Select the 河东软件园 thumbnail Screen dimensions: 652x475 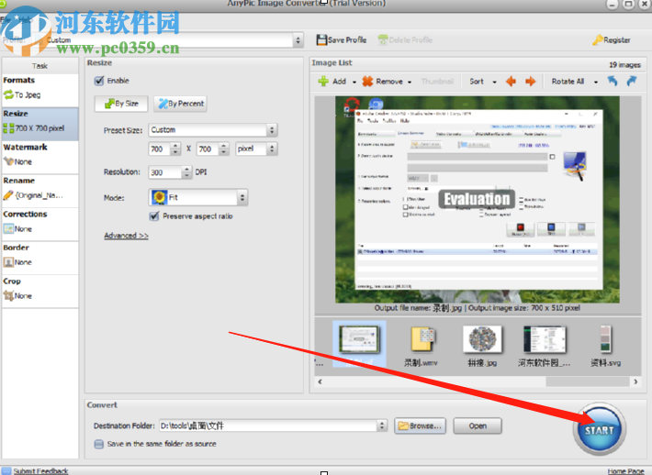[545, 347]
